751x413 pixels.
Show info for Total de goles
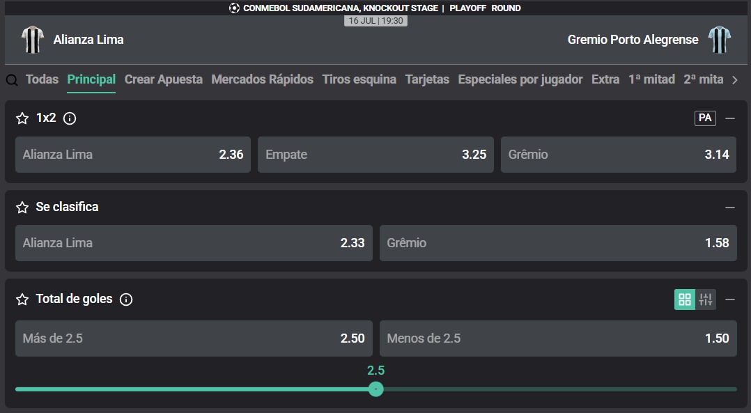(x=126, y=299)
